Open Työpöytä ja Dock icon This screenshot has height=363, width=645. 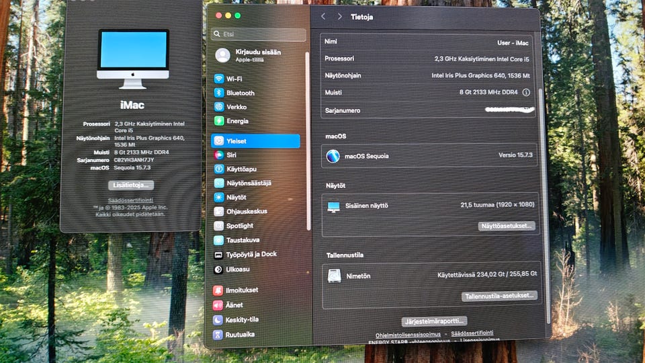point(218,255)
